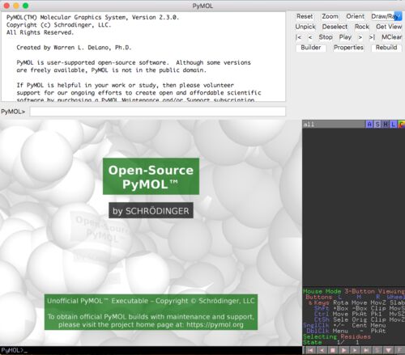The height and width of the screenshot is (355, 405).
Task: Rewind to first frame in bottom playback bar
Action: (x=310, y=350)
